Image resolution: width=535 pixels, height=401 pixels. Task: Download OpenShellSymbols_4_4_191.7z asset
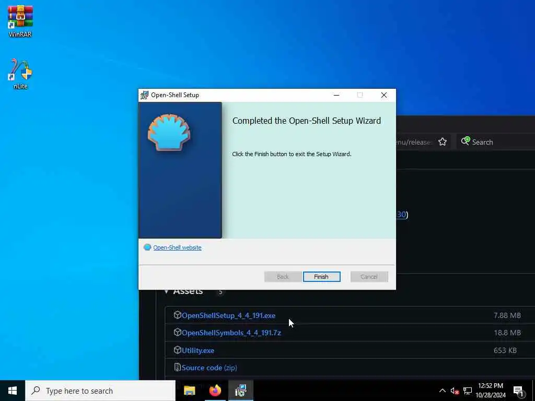(231, 333)
